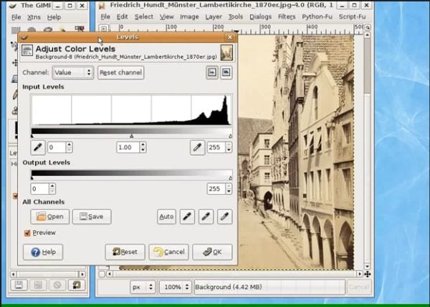Click the Save levels settings button
This screenshot has width=430, height=307.
[x=91, y=216]
